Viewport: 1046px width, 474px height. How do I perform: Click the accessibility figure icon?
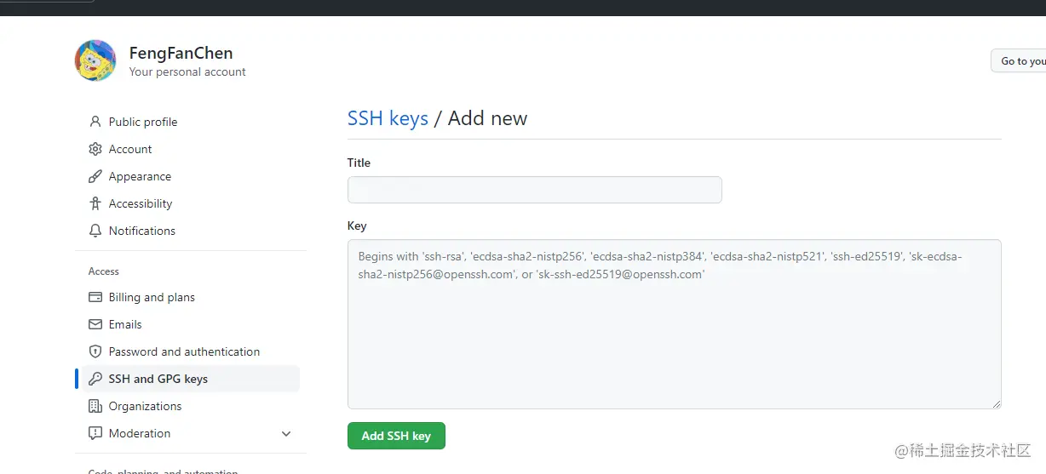95,203
